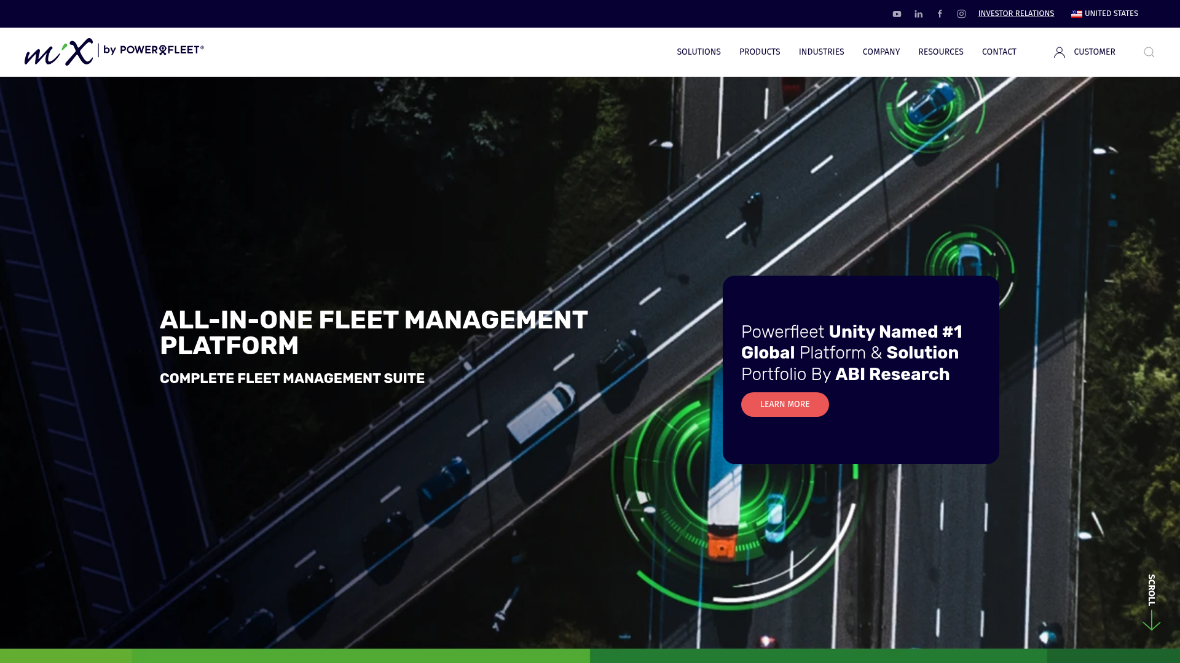Screen dimensions: 1180x663
Task: Click the CUSTOMER login link
Action: [1094, 52]
